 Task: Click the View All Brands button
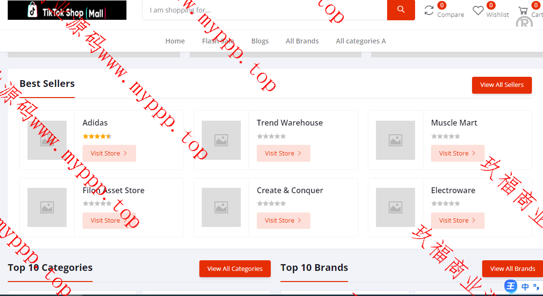[x=513, y=268]
